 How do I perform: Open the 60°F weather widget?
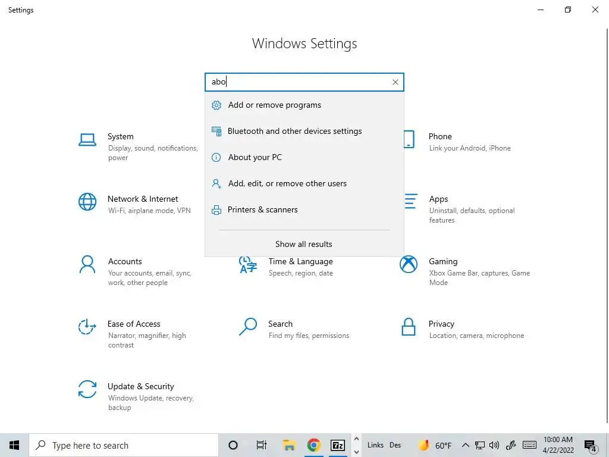[435, 445]
